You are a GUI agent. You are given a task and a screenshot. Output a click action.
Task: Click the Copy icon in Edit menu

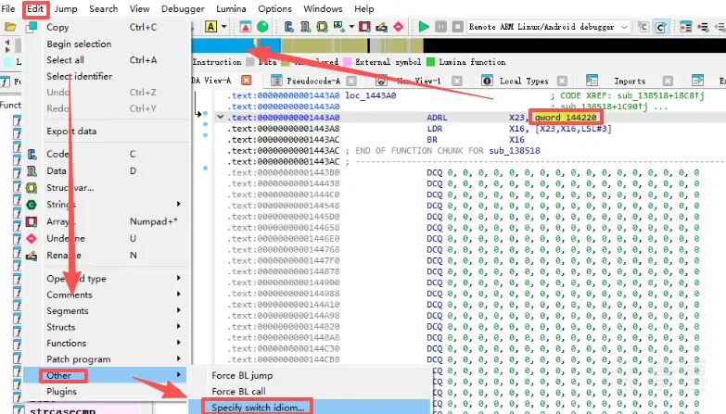pos(32,27)
